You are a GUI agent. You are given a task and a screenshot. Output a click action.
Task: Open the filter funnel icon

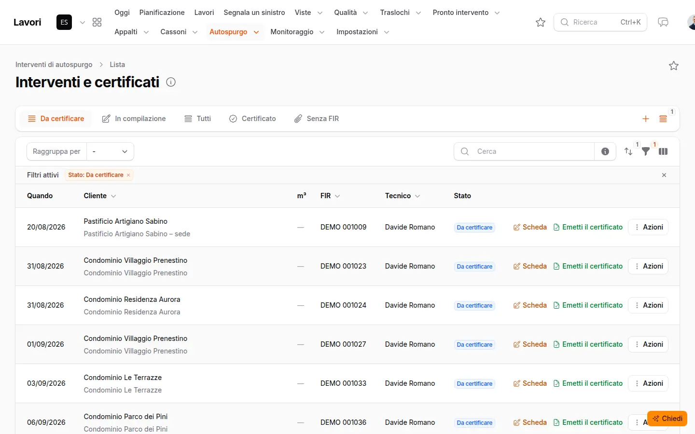646,151
